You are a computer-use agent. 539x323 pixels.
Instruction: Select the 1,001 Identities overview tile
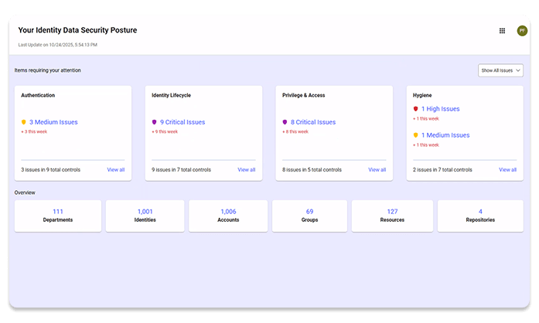click(145, 216)
